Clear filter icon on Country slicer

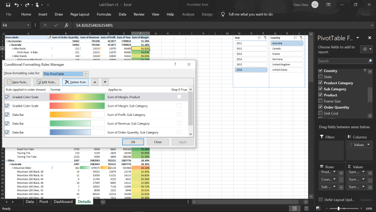pos(301,37)
